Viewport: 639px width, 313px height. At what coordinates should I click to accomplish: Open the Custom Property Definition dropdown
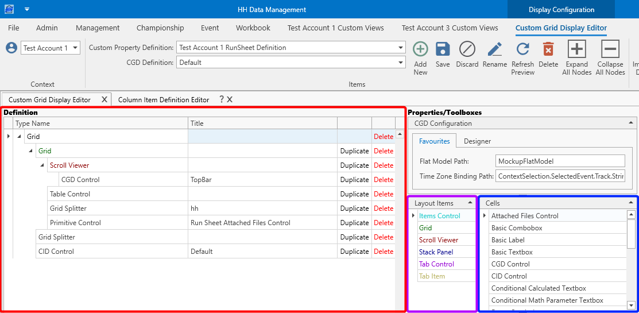coord(401,48)
